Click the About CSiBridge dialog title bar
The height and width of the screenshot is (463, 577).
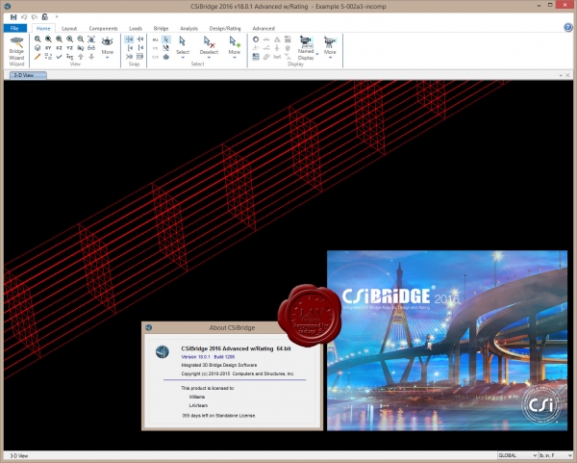pos(232,327)
